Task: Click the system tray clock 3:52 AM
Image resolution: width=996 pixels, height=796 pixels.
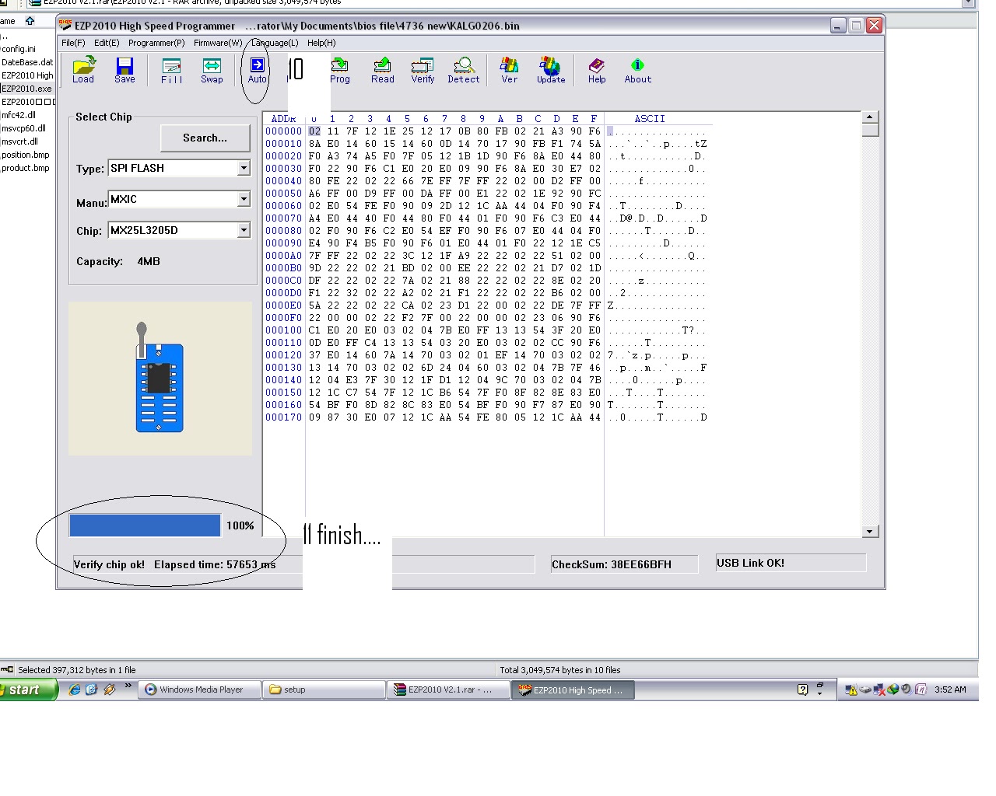Action: point(950,690)
